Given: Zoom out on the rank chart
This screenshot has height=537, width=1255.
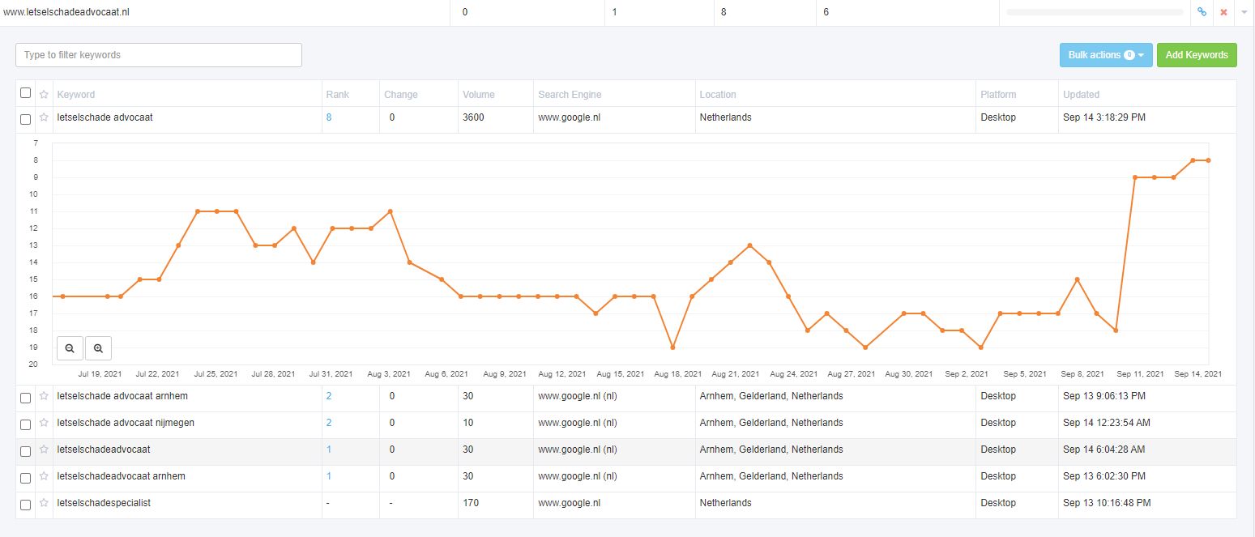Looking at the screenshot, I should tap(70, 348).
